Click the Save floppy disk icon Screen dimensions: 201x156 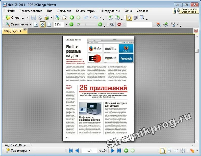coord(34,18)
